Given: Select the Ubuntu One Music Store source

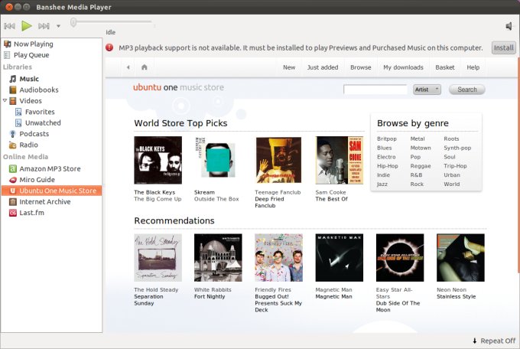Looking at the screenshot, I should 51,191.
